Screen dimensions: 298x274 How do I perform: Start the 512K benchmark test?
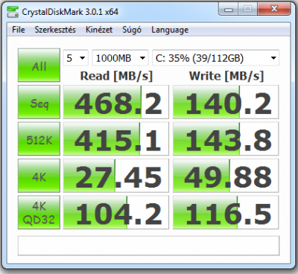(x=39, y=138)
